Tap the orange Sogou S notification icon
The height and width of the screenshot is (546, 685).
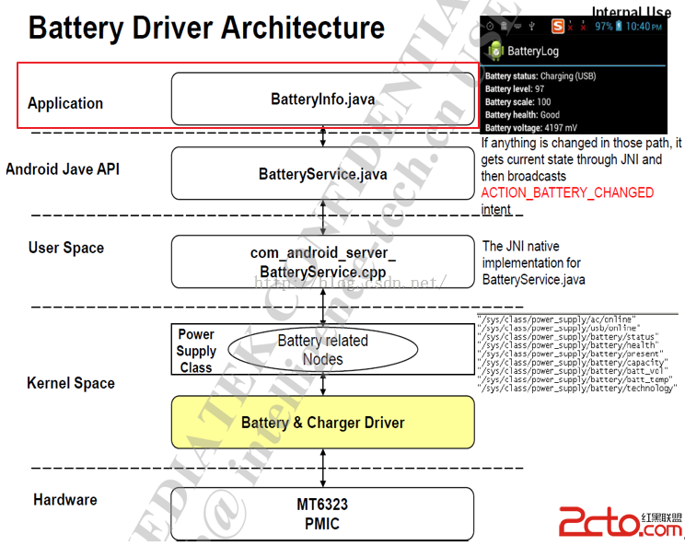557,26
